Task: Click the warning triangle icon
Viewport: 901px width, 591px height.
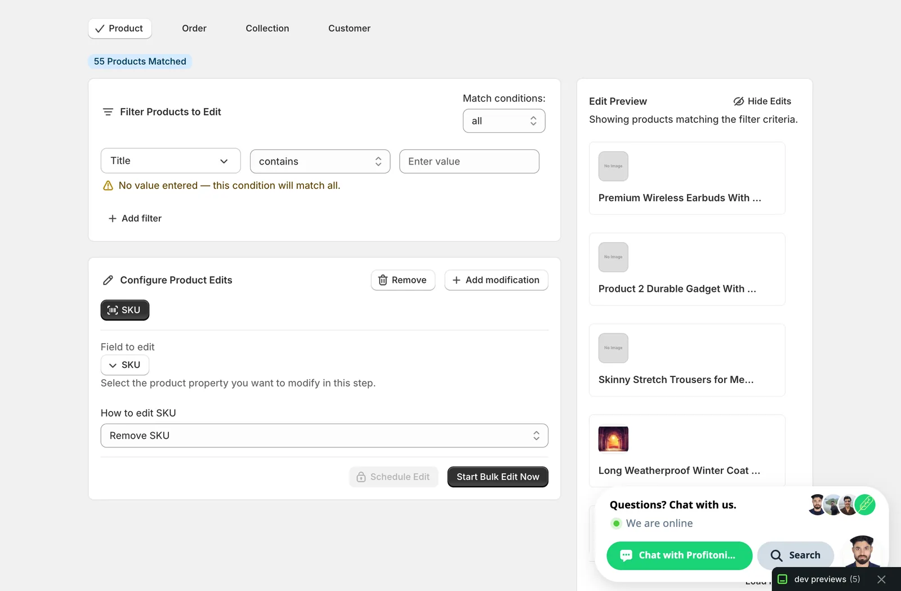Action: 108,186
